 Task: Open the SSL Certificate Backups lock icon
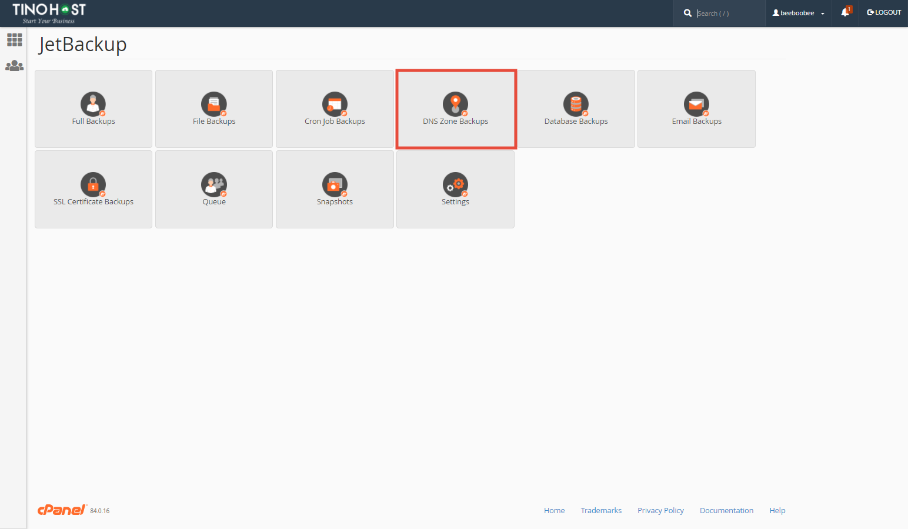pyautogui.click(x=94, y=184)
